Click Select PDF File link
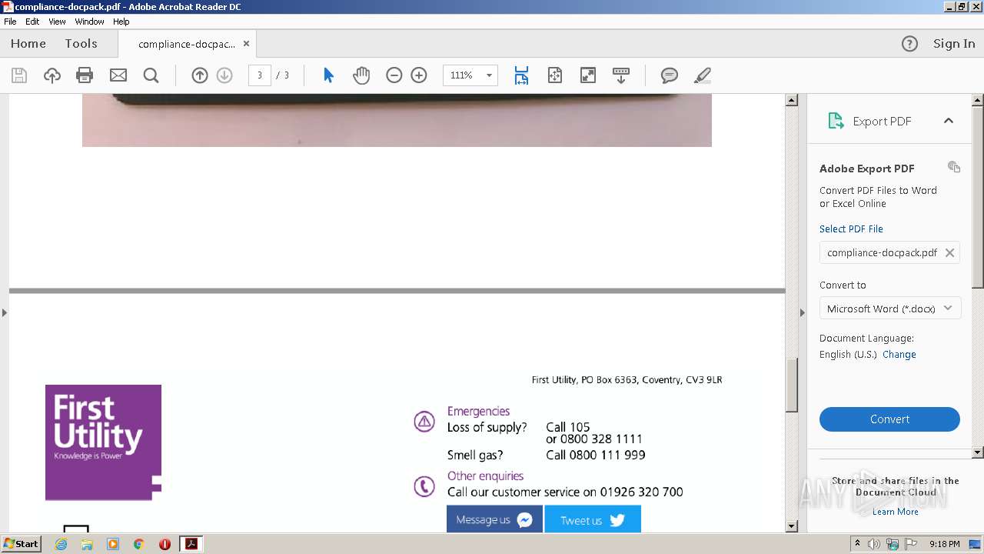Image resolution: width=984 pixels, height=554 pixels. click(851, 229)
